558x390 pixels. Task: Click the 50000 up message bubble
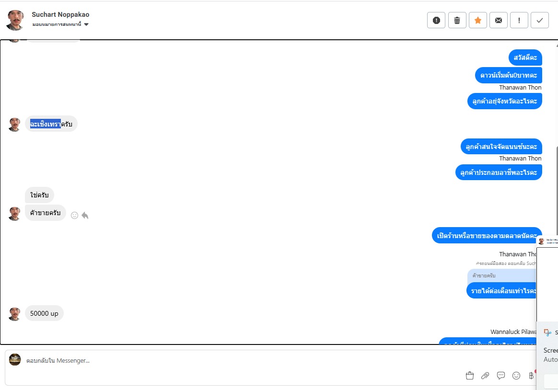click(44, 313)
